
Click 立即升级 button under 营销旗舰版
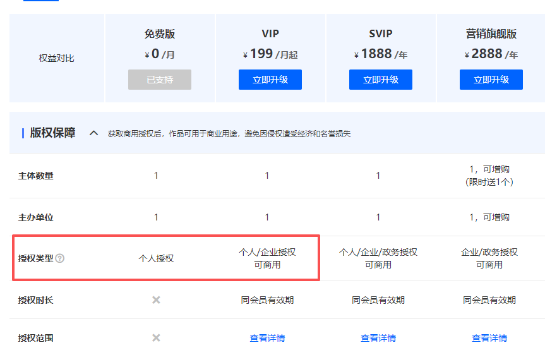coord(491,80)
